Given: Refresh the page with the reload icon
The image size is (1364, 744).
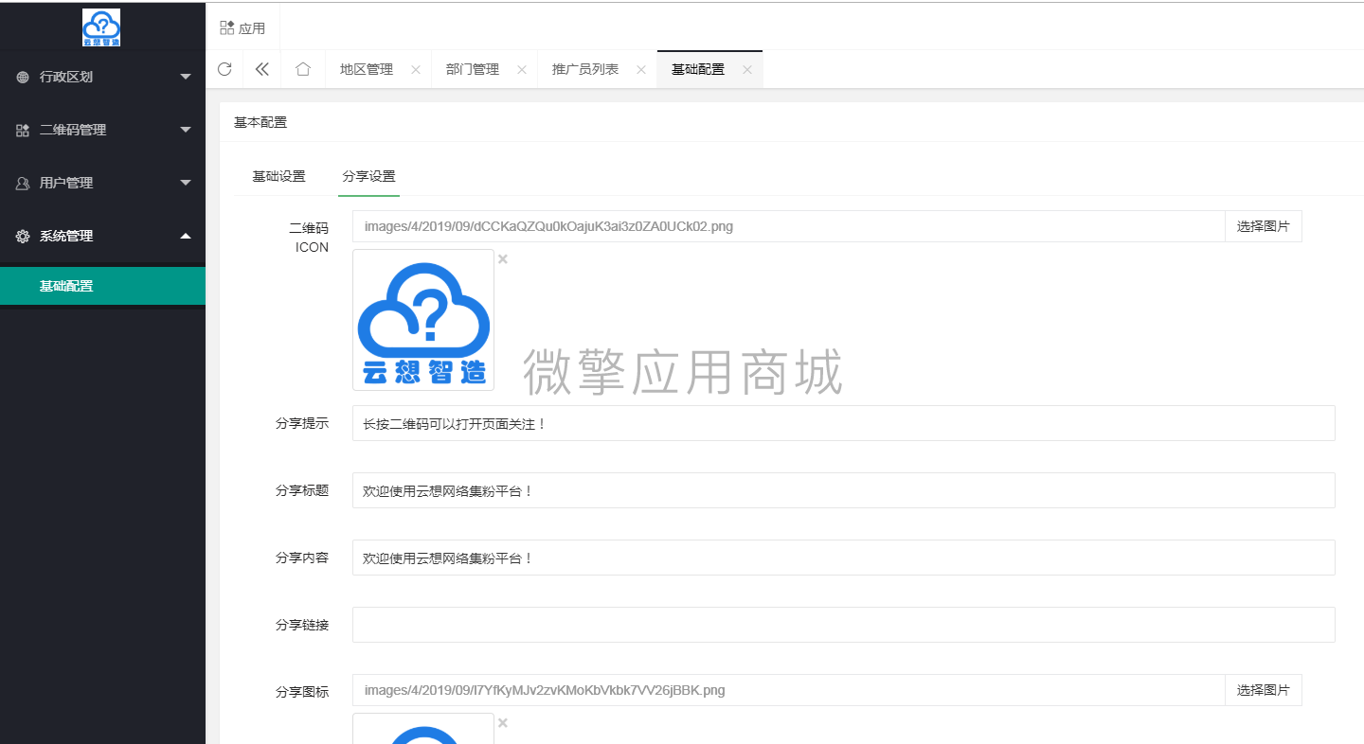Looking at the screenshot, I should (x=224, y=69).
